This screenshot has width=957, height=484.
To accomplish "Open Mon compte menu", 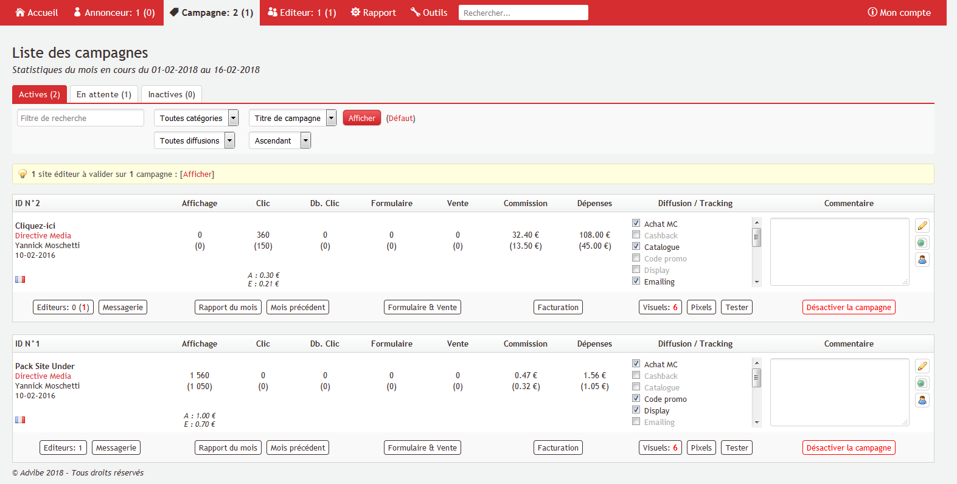I will (899, 13).
